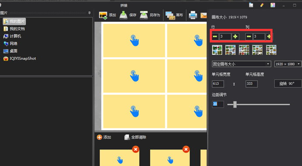This screenshot has height=166, width=302.
Task: Click the document icon in title bar
Action: pos(251,5)
